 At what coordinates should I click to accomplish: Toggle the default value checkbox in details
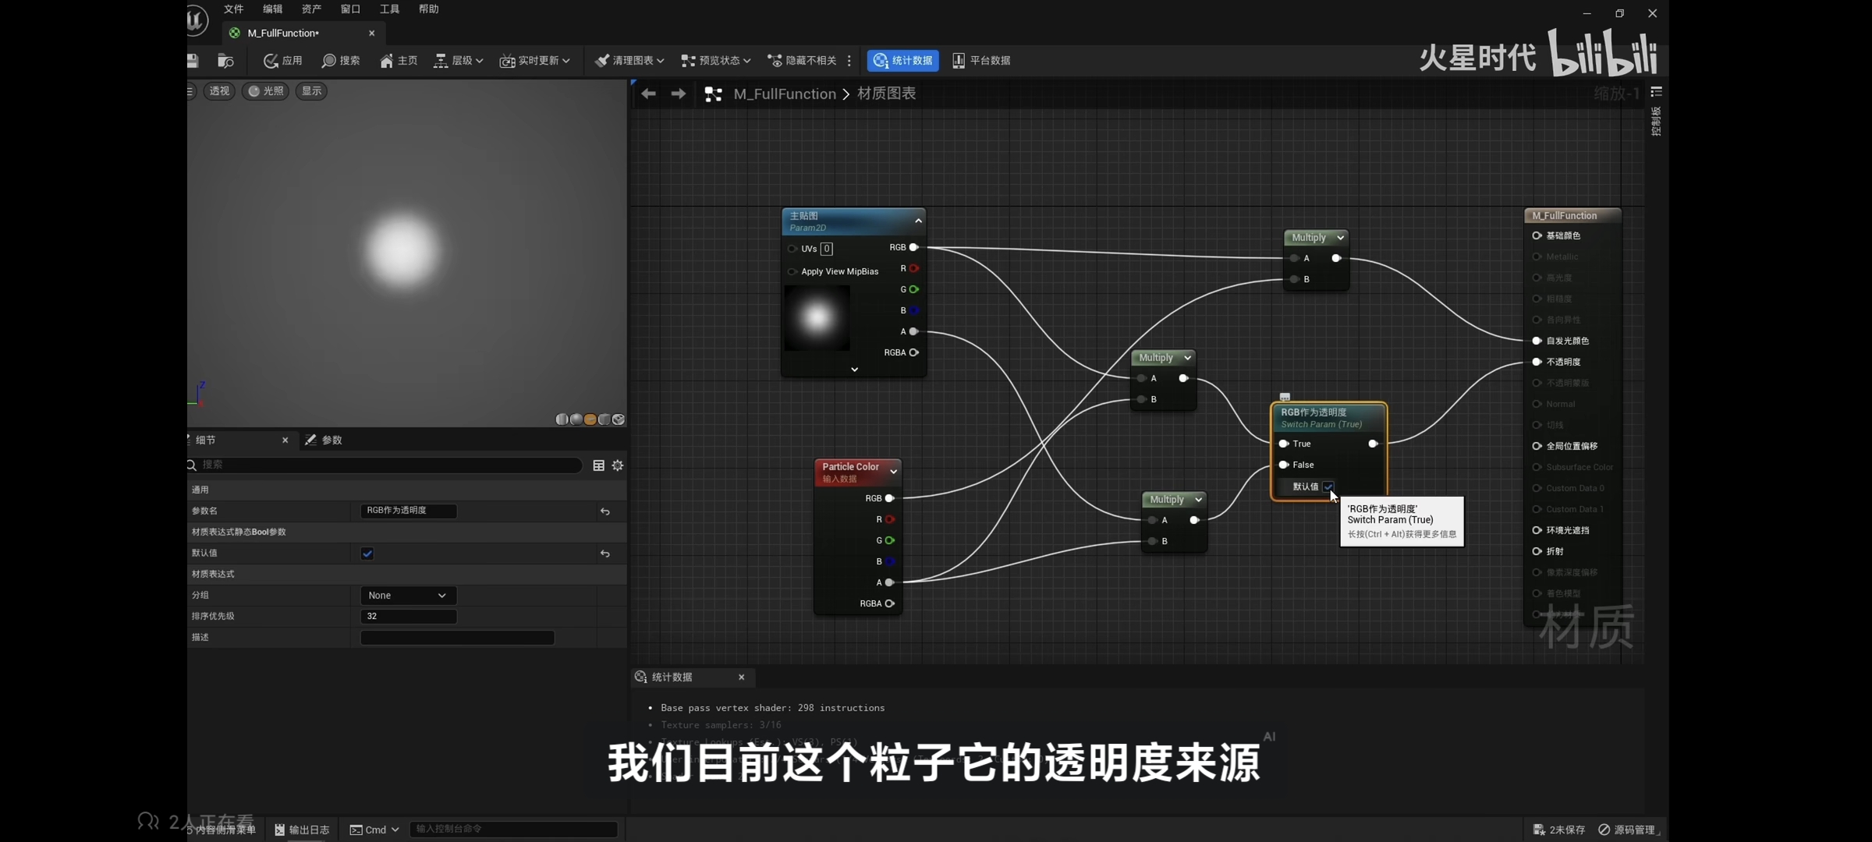[x=367, y=554]
